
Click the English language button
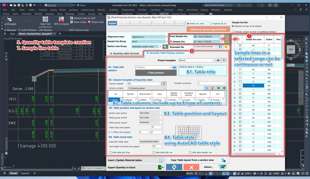[x=112, y=23]
